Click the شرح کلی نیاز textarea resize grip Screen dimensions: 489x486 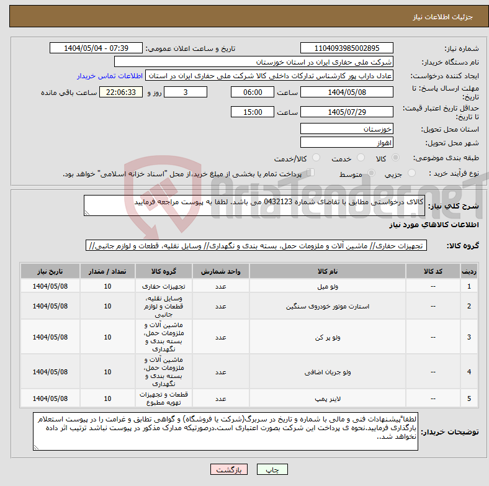[87, 213]
